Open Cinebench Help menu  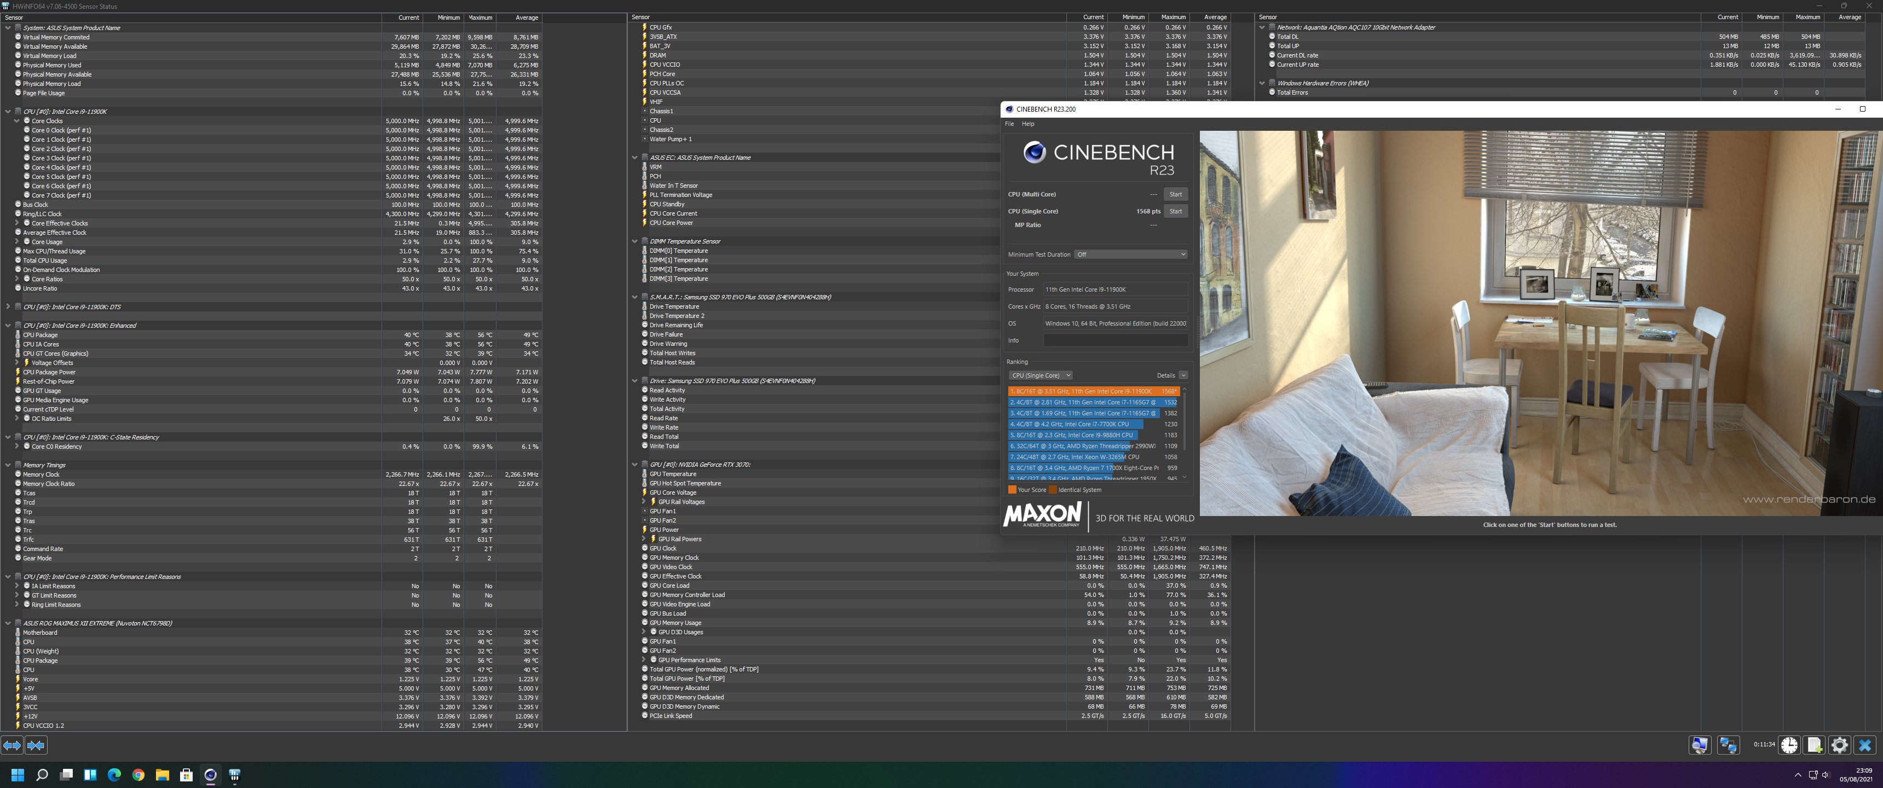point(1028,124)
